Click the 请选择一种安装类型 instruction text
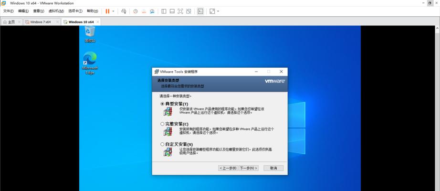 click(176, 96)
